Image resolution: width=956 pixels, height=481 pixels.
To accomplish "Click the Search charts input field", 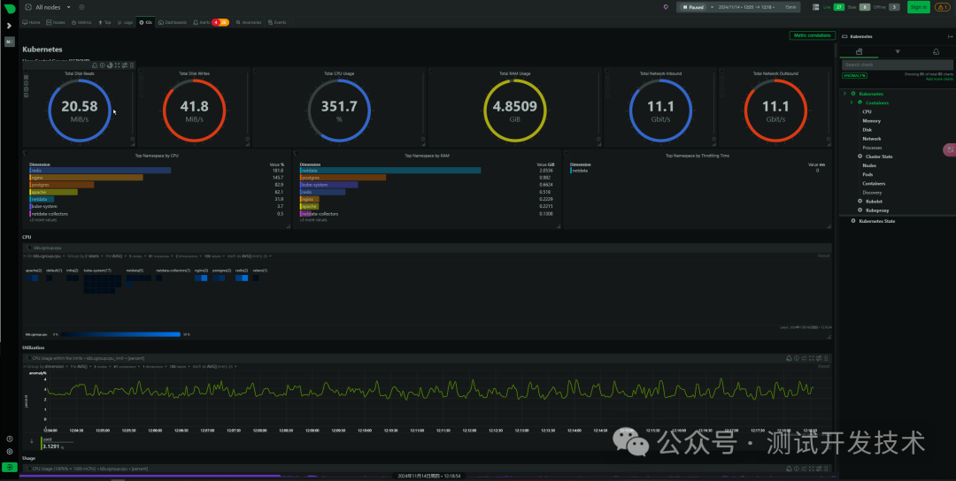I will [898, 65].
